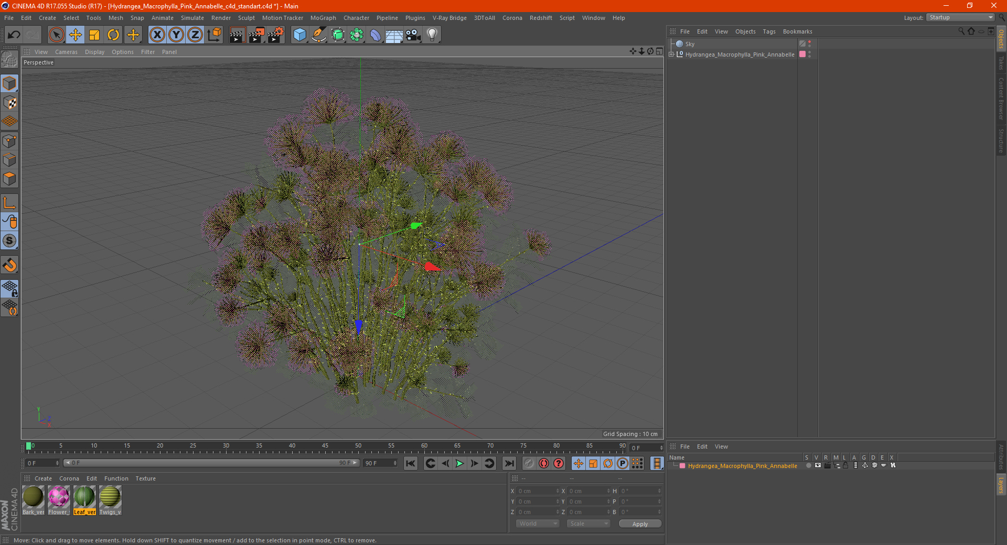The height and width of the screenshot is (545, 1007).
Task: Expand Hydrangea_Macrophylla_Pink_Annabelle object tree
Action: pyautogui.click(x=671, y=54)
